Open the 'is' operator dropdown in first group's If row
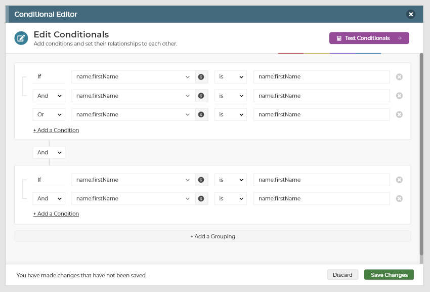Image resolution: width=430 pixels, height=292 pixels. (x=231, y=77)
